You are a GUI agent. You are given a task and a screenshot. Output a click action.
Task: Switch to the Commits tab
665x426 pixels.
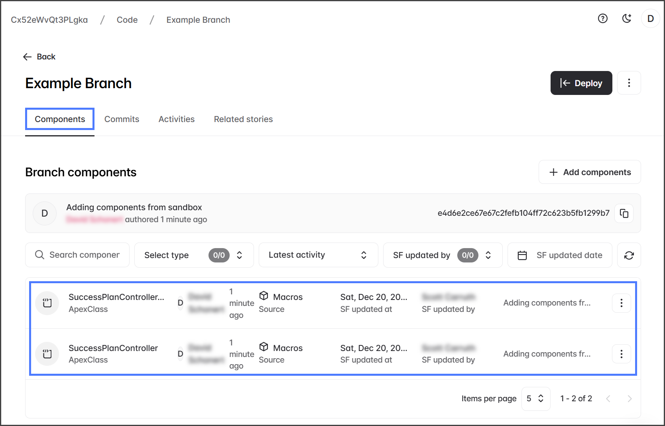point(122,119)
